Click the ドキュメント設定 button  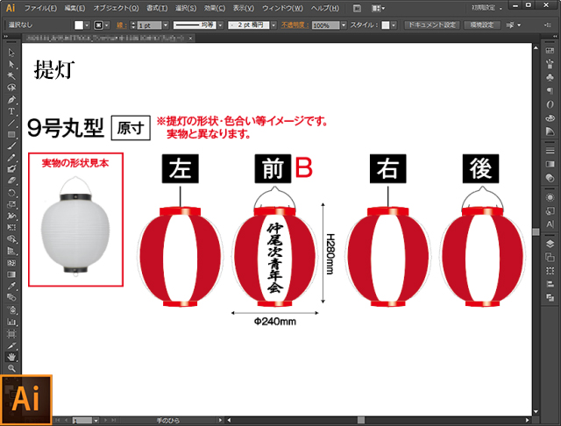point(432,25)
